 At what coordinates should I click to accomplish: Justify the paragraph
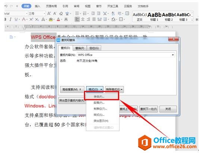point(94,19)
